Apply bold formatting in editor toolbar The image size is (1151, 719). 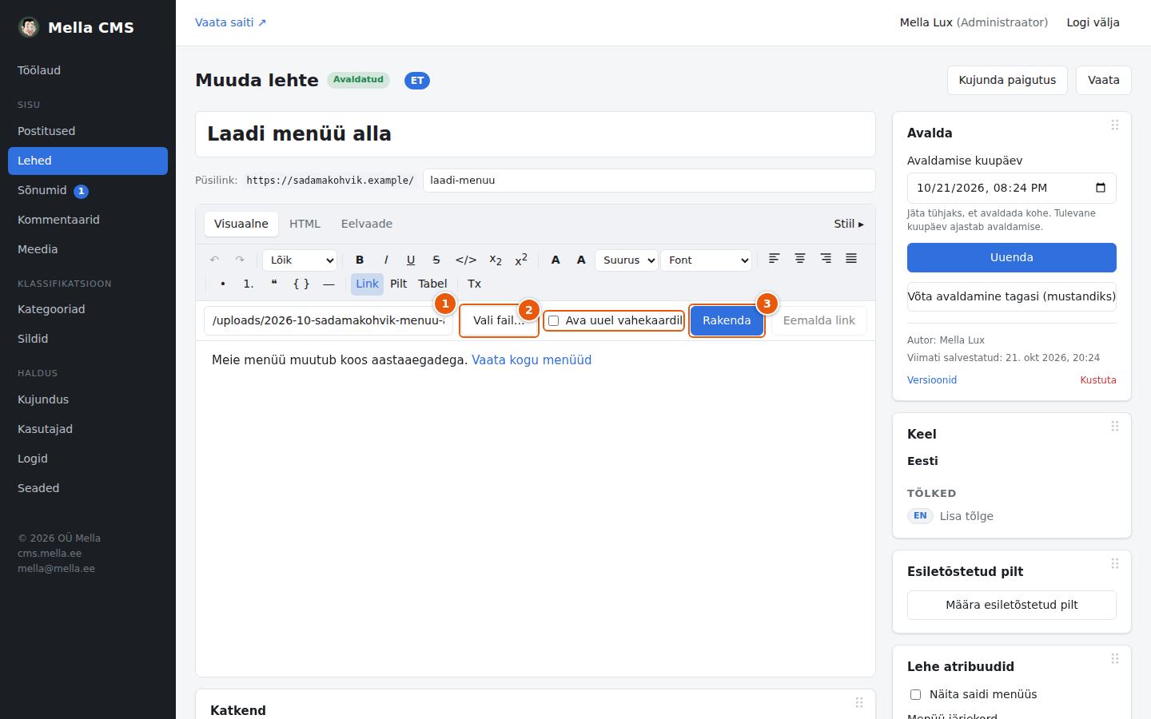pos(360,260)
